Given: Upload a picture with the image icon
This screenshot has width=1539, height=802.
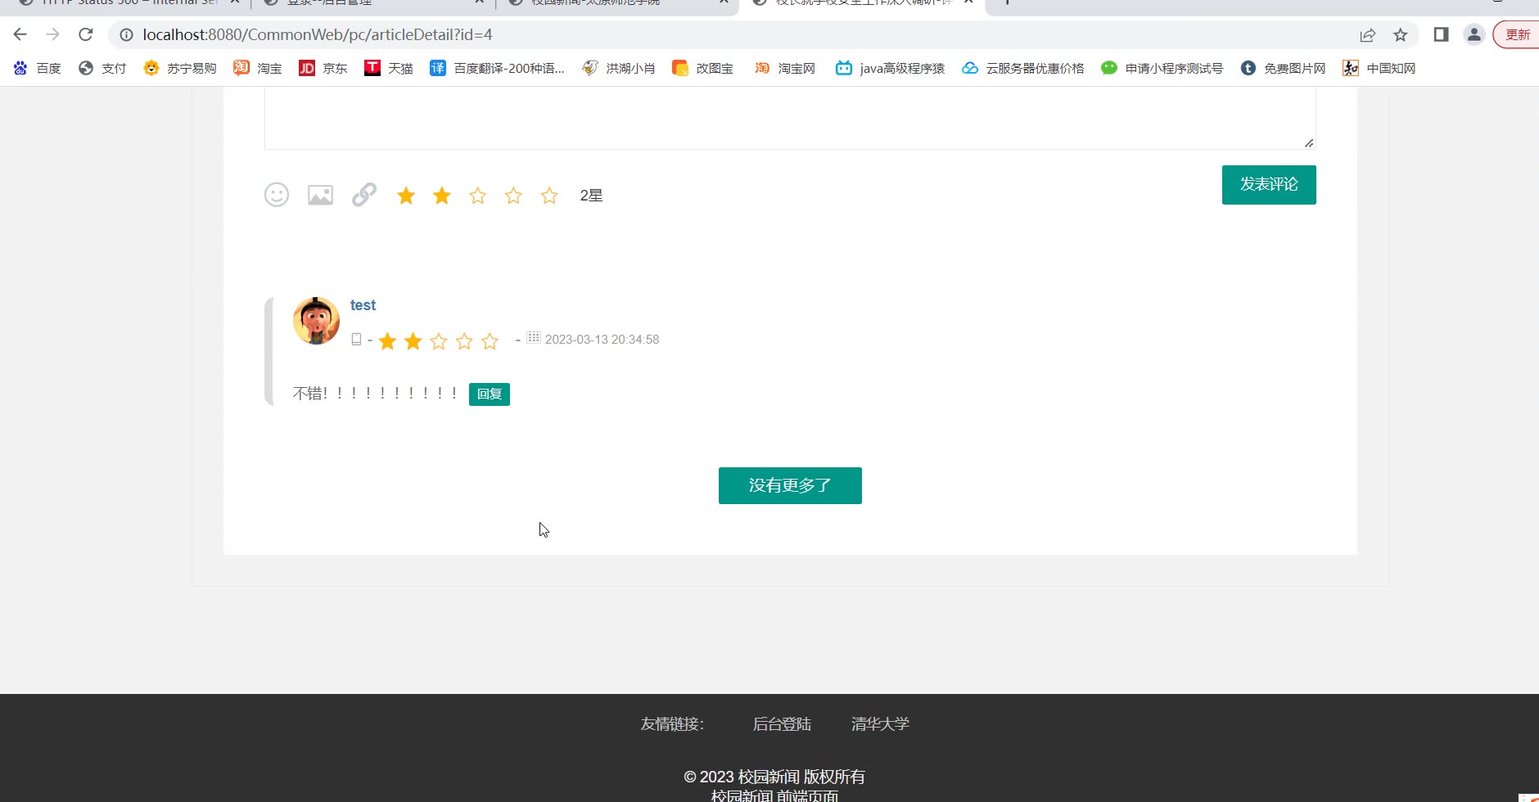Looking at the screenshot, I should click(320, 195).
